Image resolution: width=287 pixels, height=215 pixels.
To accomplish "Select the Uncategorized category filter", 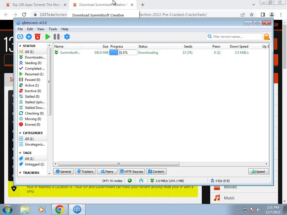I will point(33,144).
